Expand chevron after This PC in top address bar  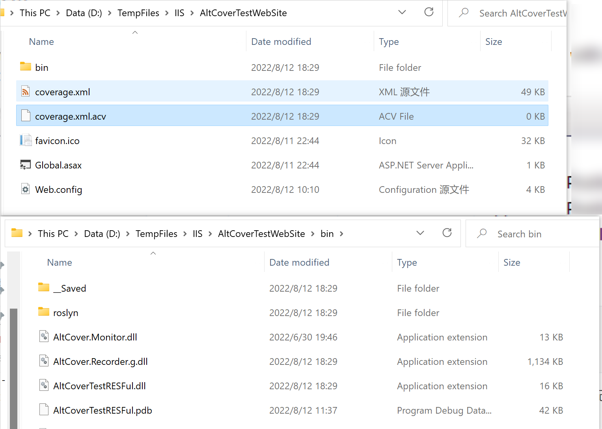pos(58,13)
